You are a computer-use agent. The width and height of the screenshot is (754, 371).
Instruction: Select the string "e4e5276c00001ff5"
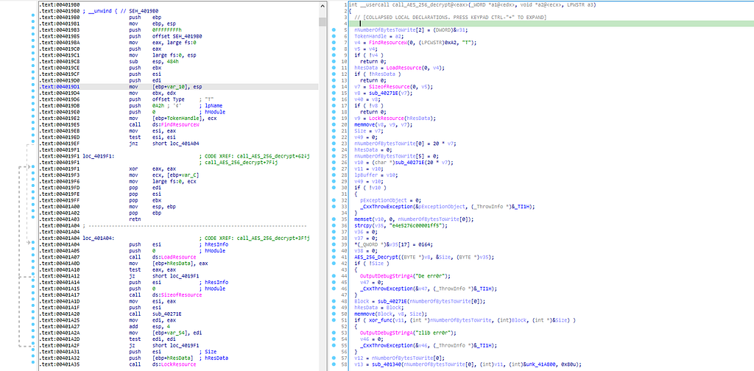point(417,225)
